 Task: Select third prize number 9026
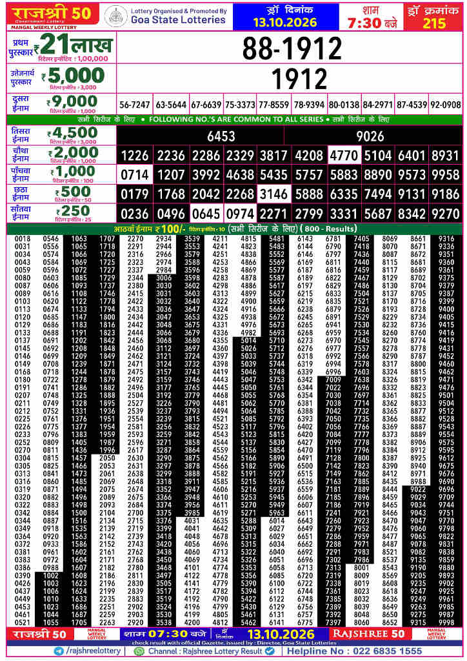coord(370,136)
